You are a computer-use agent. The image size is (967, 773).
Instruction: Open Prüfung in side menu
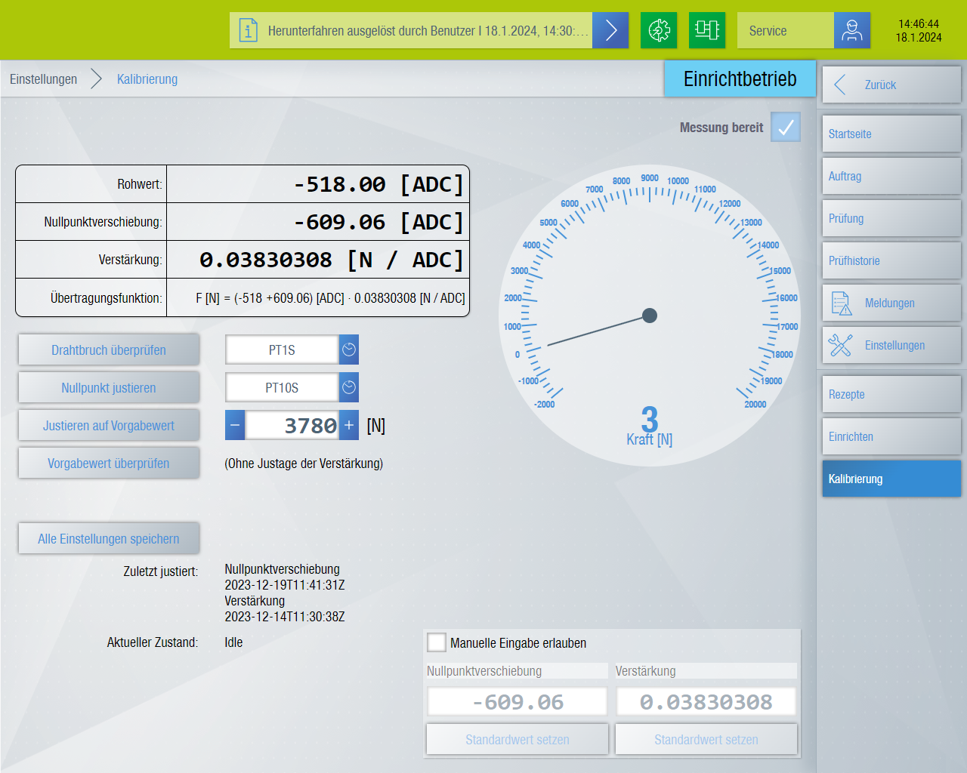pyautogui.click(x=891, y=218)
